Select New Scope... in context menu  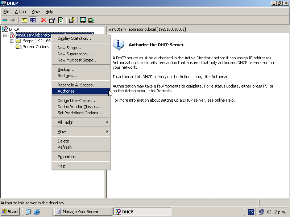(x=69, y=48)
